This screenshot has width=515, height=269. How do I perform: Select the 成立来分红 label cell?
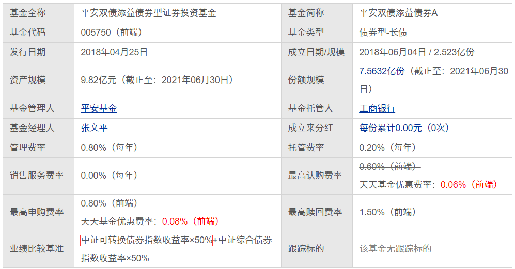pos(317,128)
